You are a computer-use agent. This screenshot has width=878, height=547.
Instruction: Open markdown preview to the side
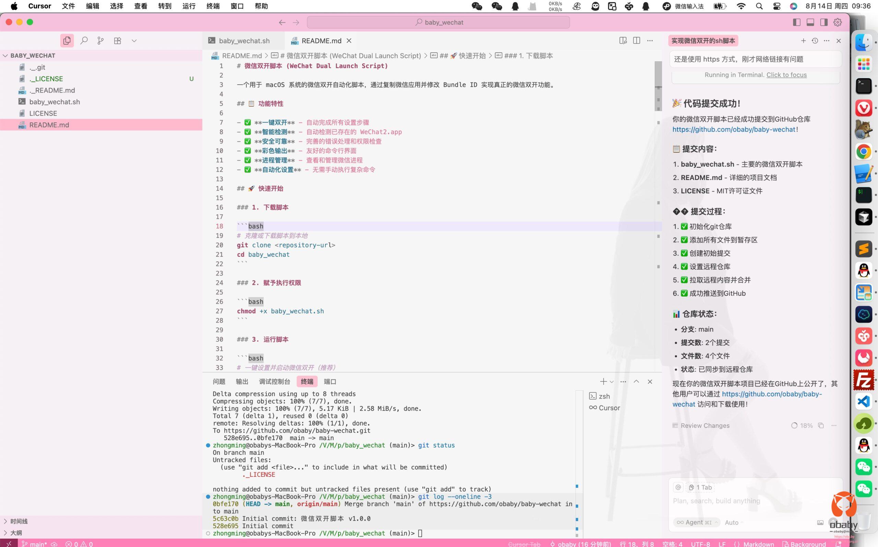tap(623, 40)
